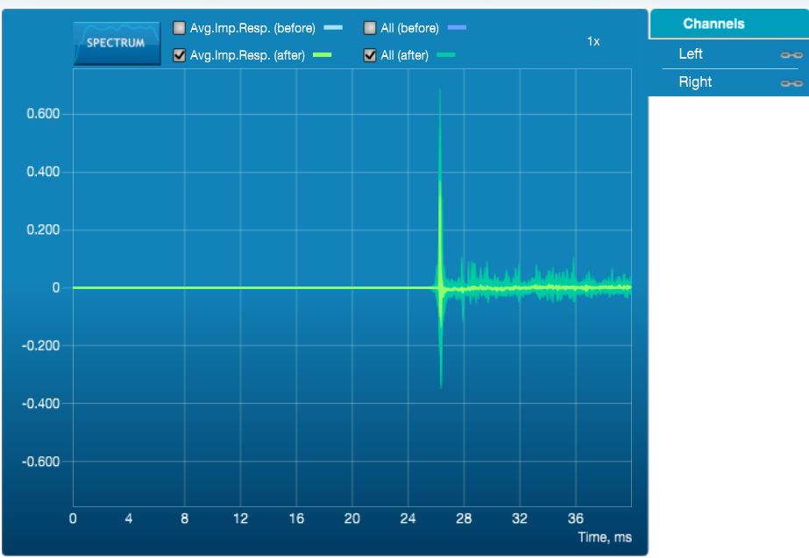Enable All (before) checkbox
Image resolution: width=809 pixels, height=558 pixels.
click(x=370, y=28)
